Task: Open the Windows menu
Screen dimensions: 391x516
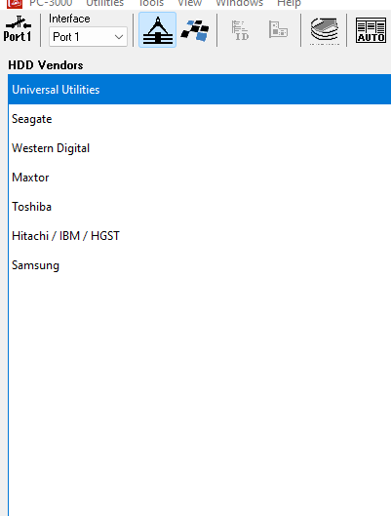Action: [x=240, y=3]
